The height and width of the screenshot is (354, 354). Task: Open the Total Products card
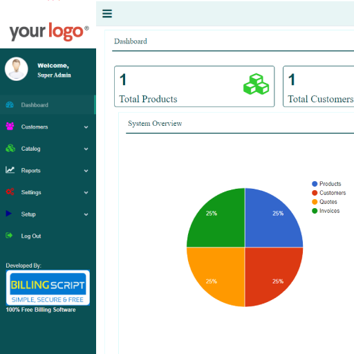(x=194, y=86)
